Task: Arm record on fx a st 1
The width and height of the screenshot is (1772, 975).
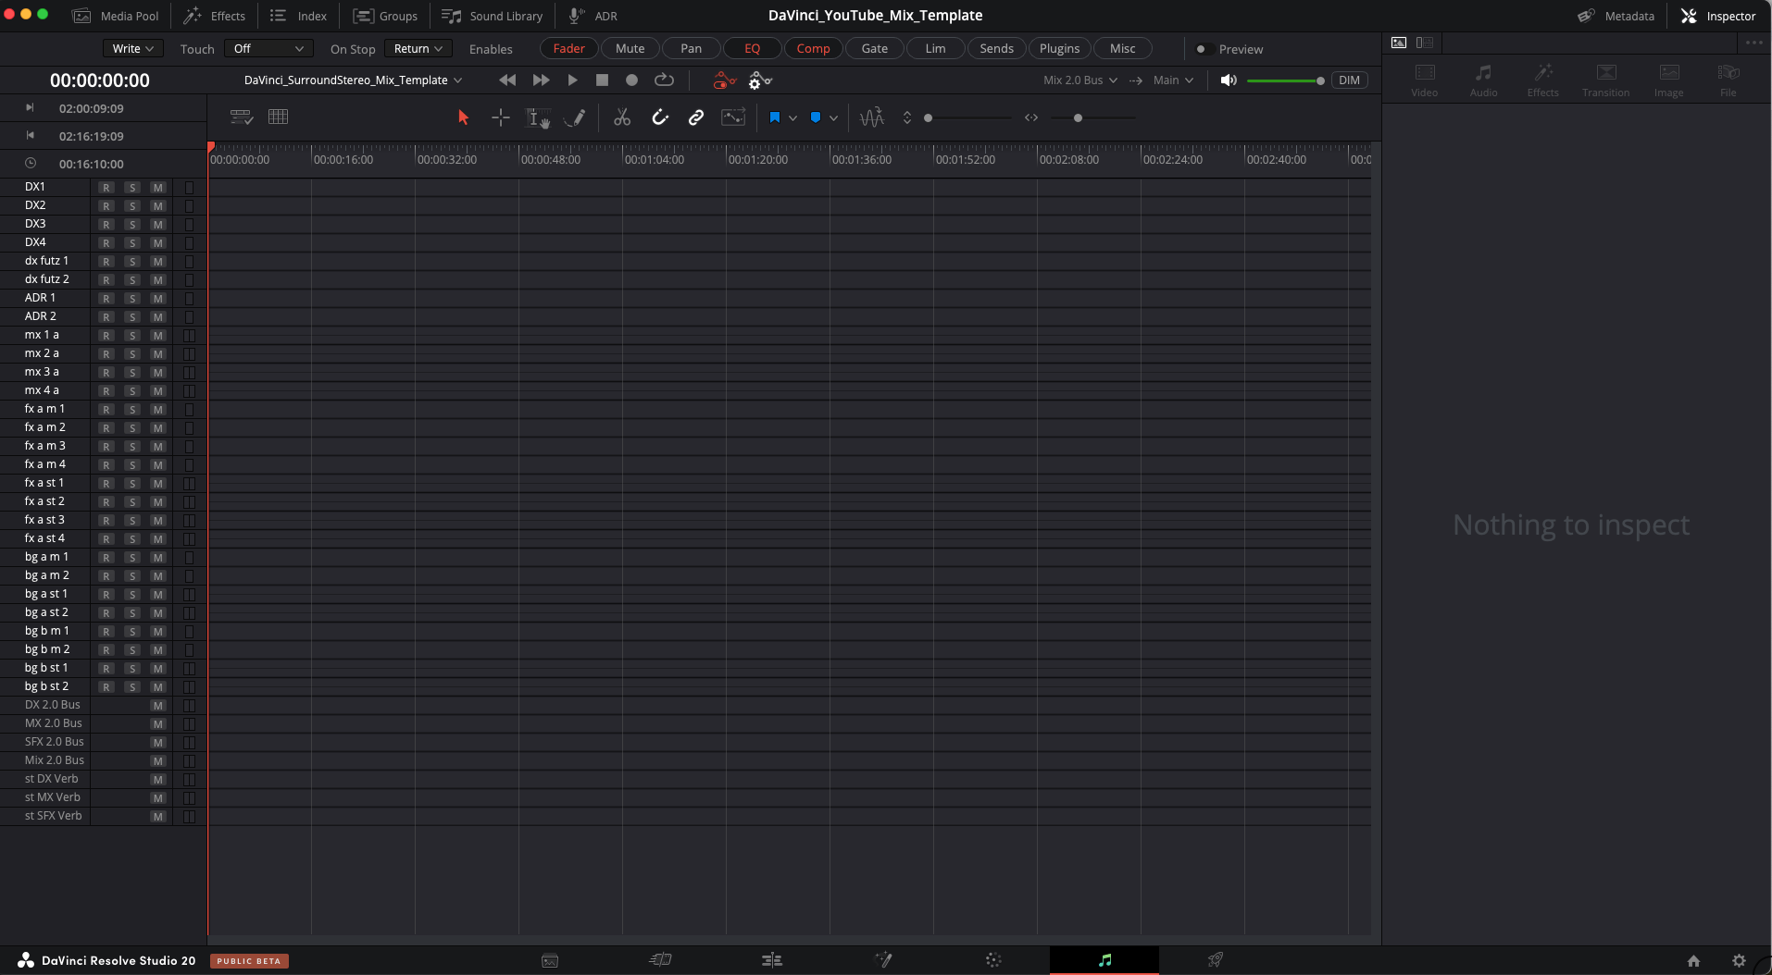Action: 106,484
